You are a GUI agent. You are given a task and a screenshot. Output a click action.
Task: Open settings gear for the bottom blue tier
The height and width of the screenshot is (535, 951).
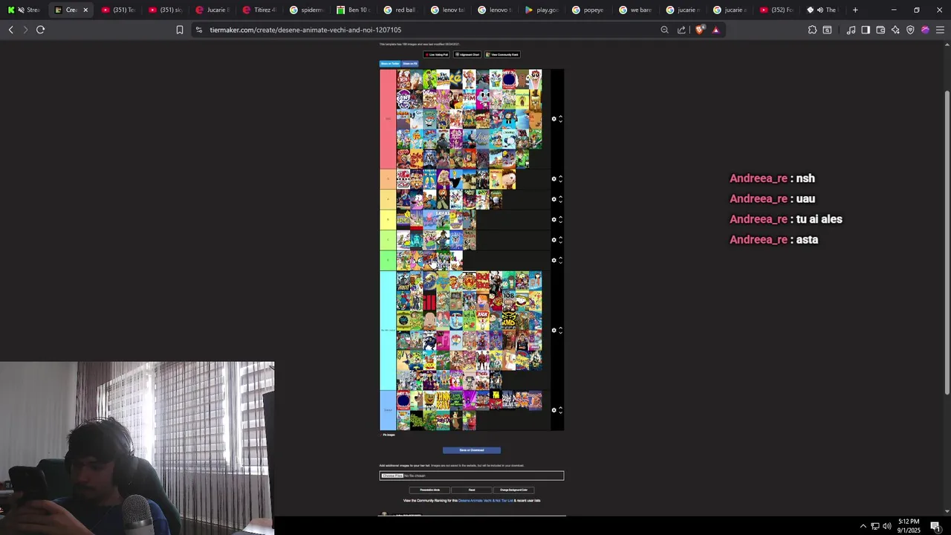[554, 410]
